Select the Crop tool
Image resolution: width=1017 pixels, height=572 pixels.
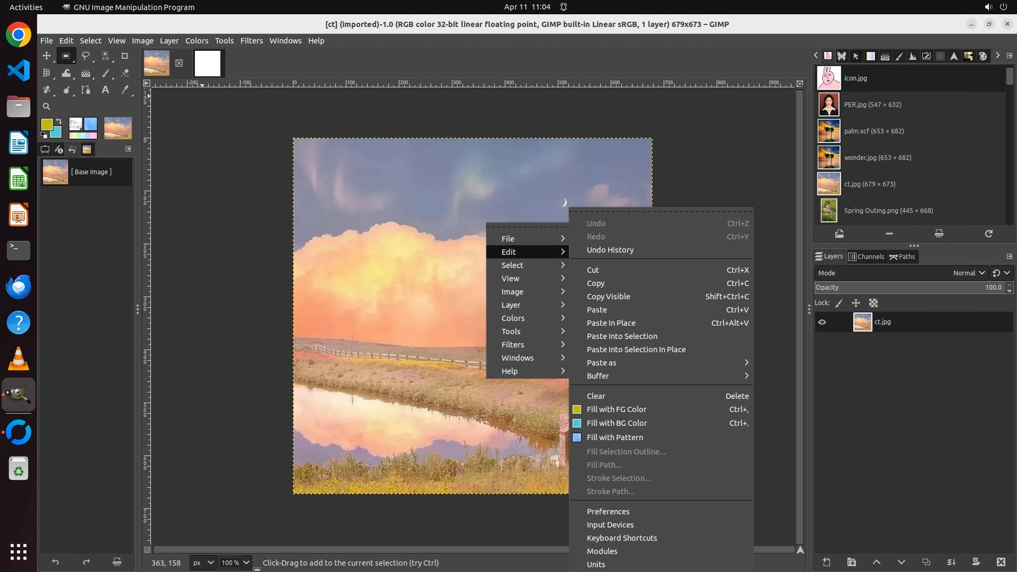click(x=125, y=56)
